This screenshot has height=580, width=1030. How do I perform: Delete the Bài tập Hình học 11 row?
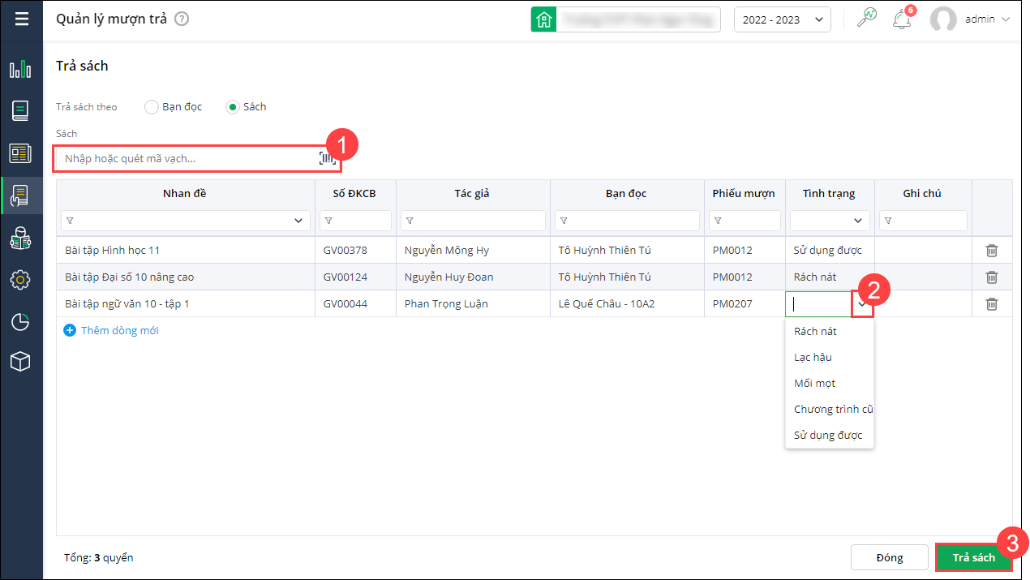991,251
